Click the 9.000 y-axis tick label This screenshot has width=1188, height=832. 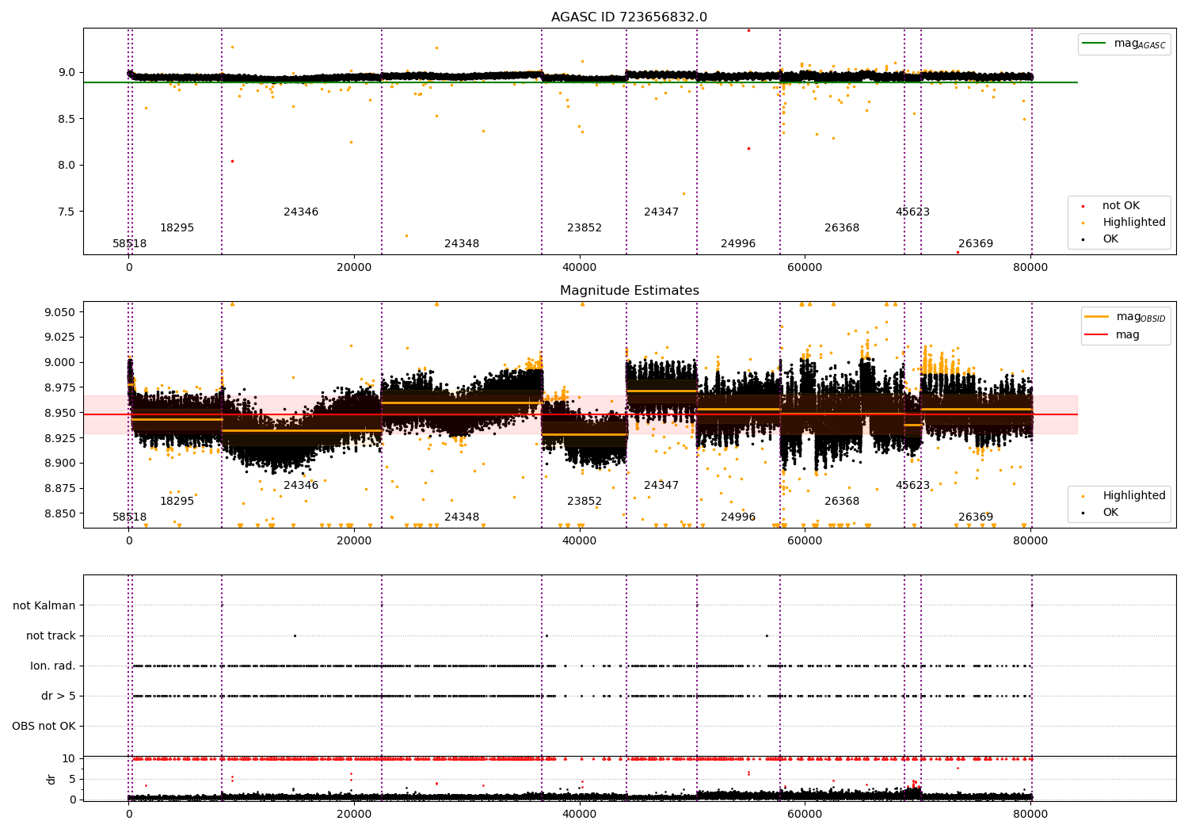click(x=59, y=363)
